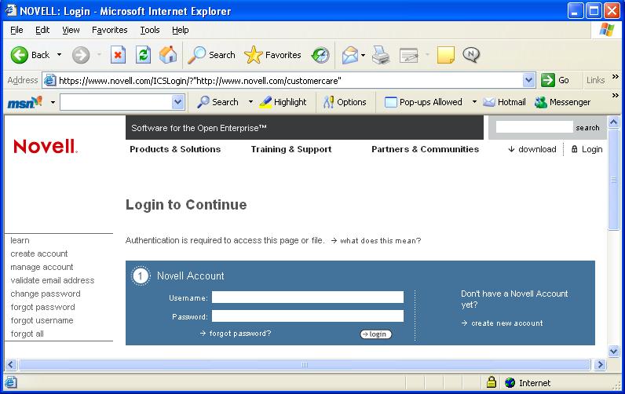Viewport: 625px width, 394px height.
Task: Click the login button in form
Action: pos(376,334)
